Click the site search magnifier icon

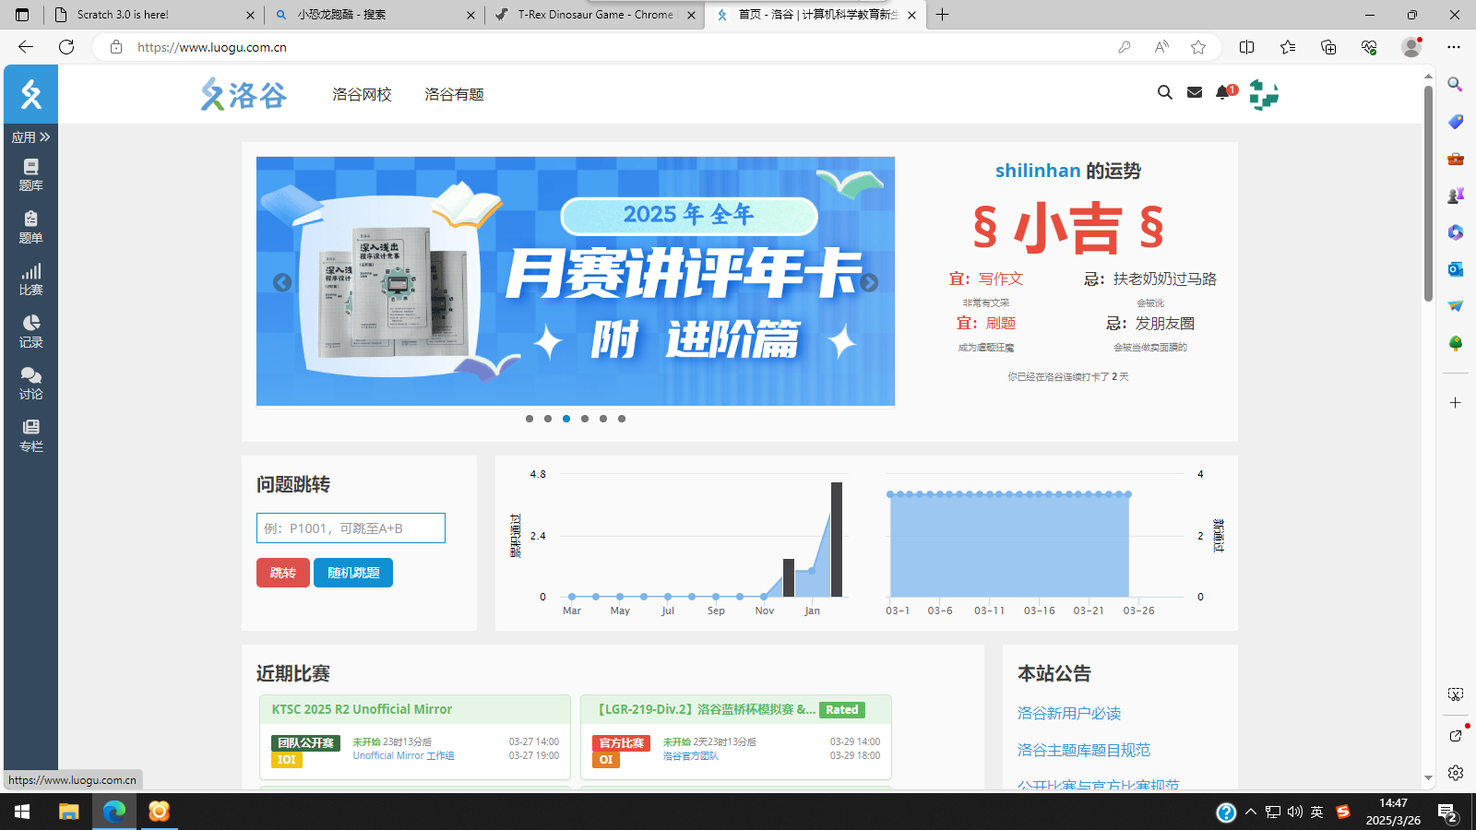[1165, 92]
